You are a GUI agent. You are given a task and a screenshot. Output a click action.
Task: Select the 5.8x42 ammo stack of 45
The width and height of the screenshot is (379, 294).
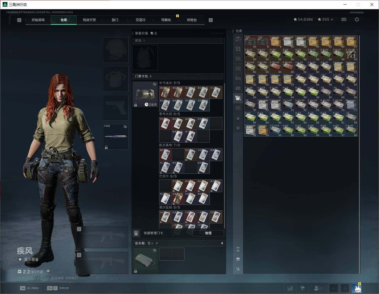point(338,54)
